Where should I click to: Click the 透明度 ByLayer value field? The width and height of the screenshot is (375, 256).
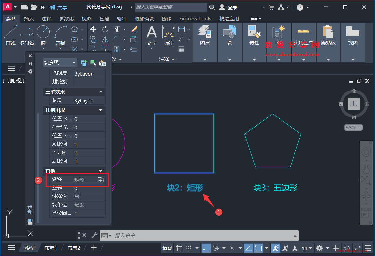tap(89, 74)
